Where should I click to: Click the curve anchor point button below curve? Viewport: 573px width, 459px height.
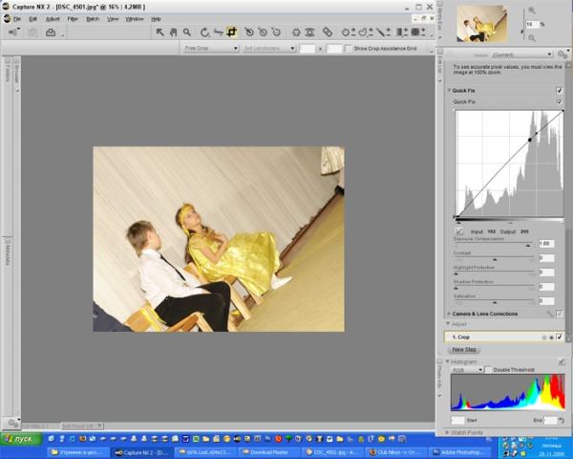(459, 231)
